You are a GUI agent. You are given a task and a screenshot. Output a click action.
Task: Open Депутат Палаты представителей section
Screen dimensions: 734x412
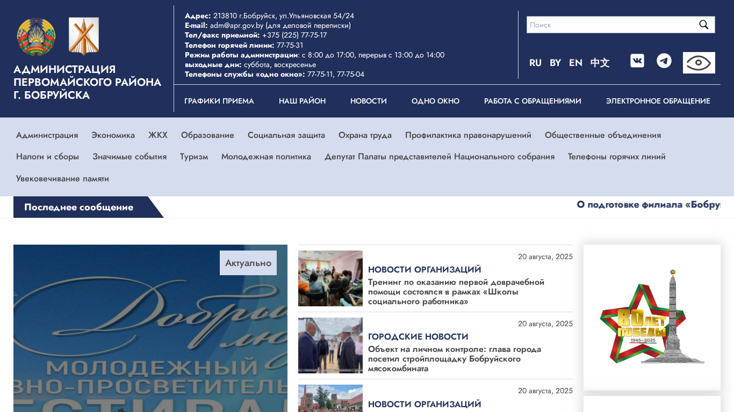coord(440,157)
